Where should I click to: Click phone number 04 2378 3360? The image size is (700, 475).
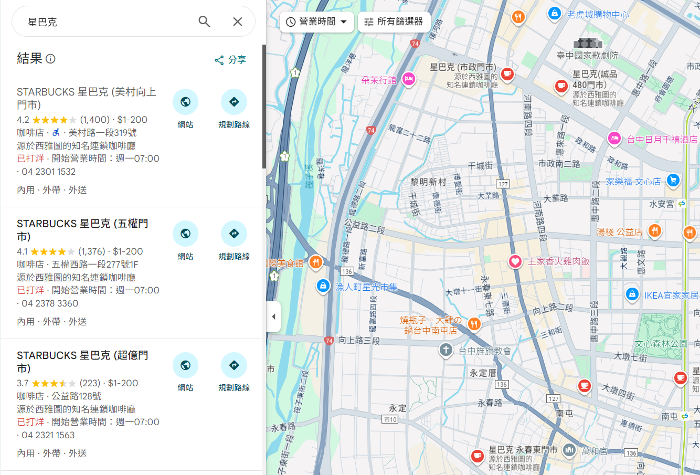[50, 303]
